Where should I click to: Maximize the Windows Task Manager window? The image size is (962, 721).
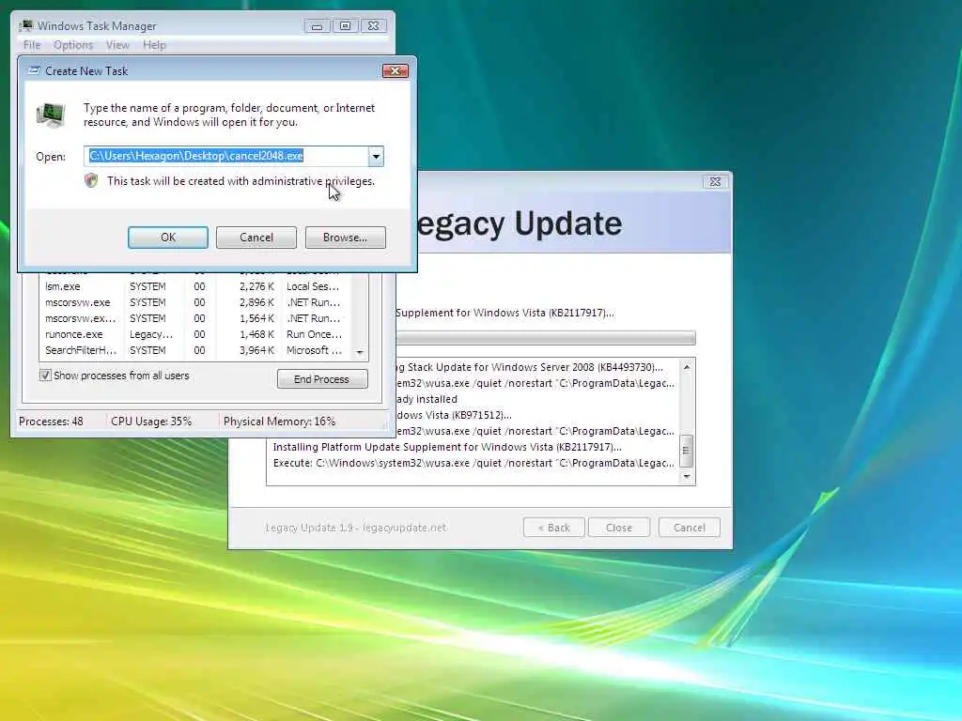pyautogui.click(x=345, y=25)
